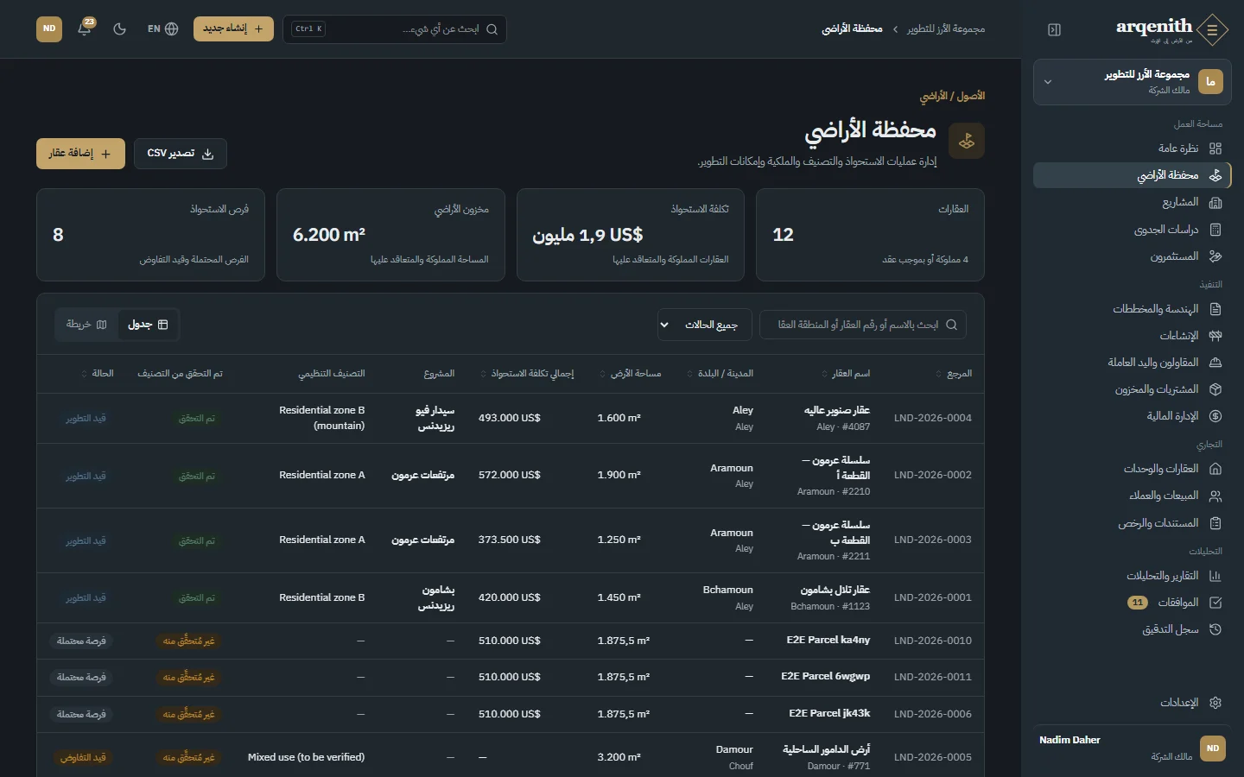Open سجل التدقيق audit log item
Viewport: 1244px width, 777px height.
[x=1132, y=629]
